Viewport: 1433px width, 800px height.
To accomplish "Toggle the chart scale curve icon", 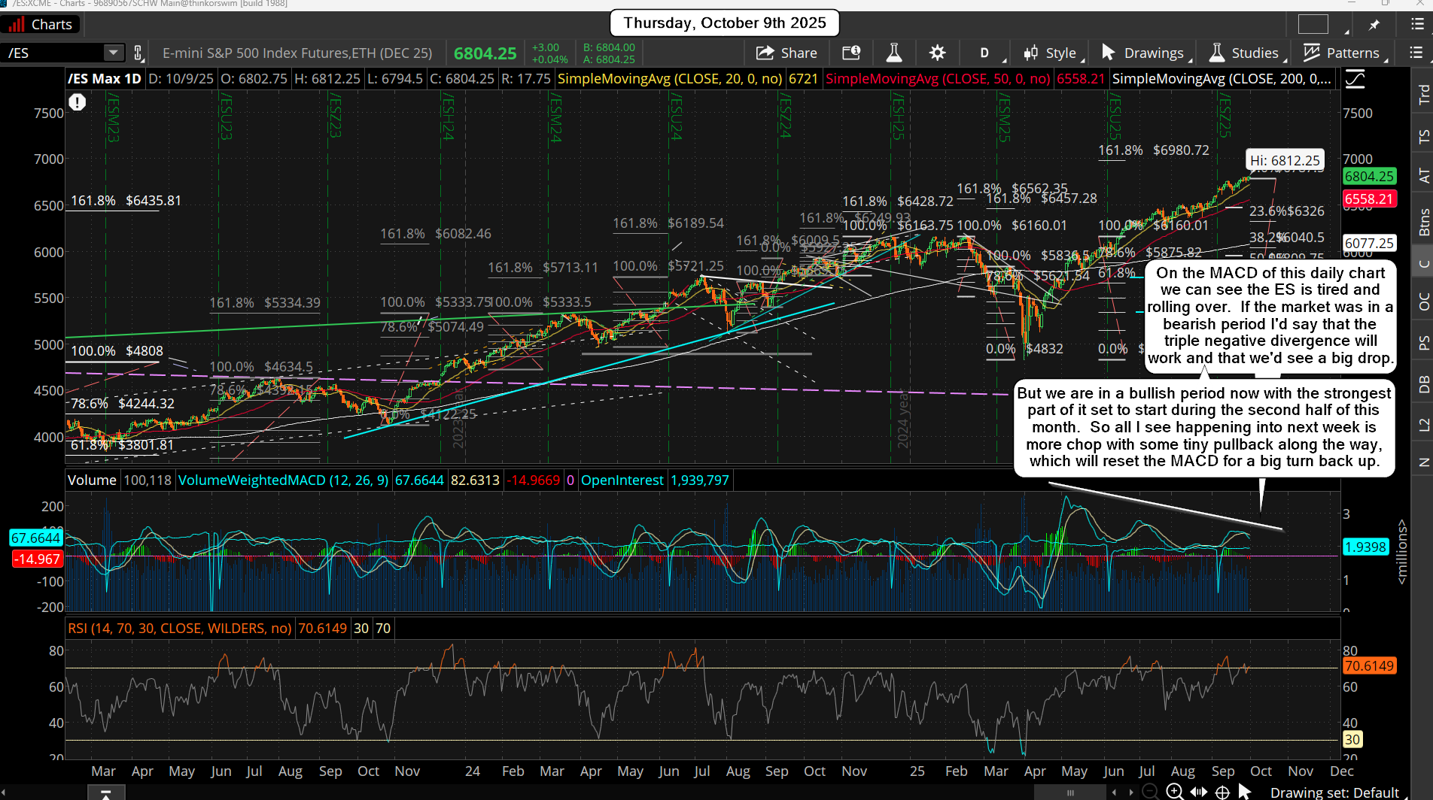I will [x=1355, y=78].
